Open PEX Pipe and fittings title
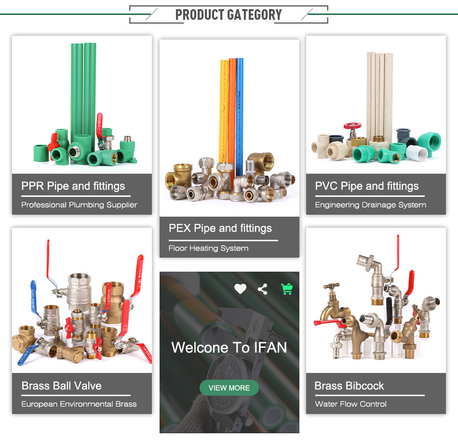 tap(220, 228)
